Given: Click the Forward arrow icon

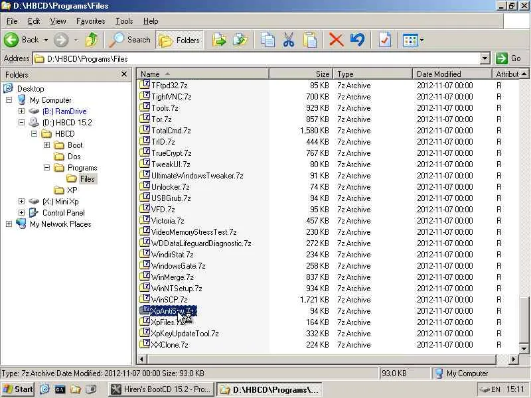Looking at the screenshot, I should tap(61, 40).
